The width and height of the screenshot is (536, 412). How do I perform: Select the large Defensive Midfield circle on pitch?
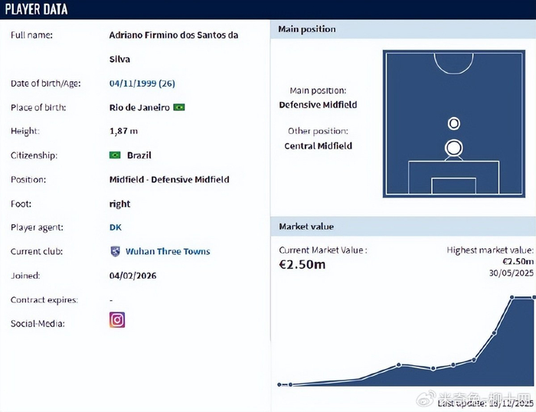(x=453, y=148)
